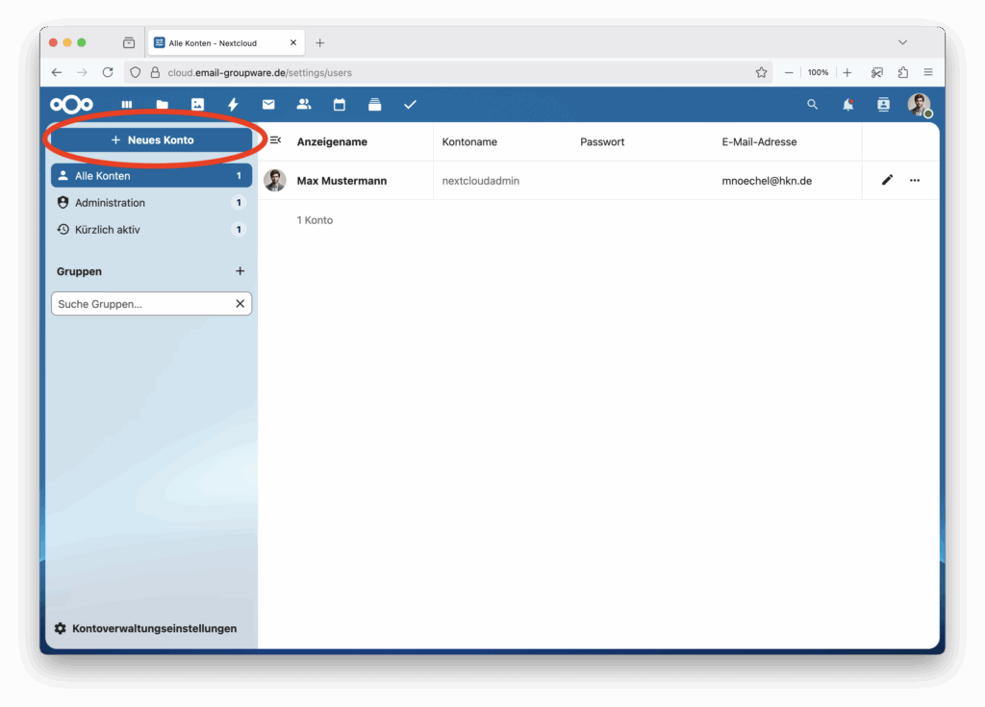This screenshot has width=985, height=707.
Task: Open the Deck cards icon
Action: point(374,104)
